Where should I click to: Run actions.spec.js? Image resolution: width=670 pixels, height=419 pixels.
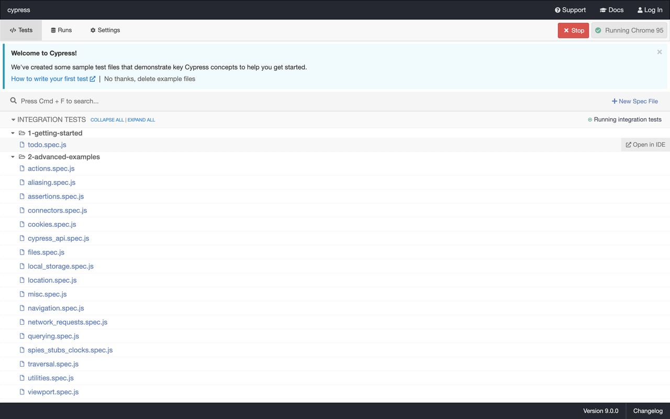(51, 169)
